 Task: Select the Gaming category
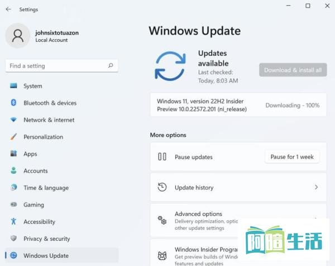(x=62, y=205)
